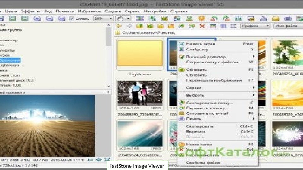Click the yellow briefcase-like folder icon left of printer
The image size is (303, 170).
[x=275, y=19]
